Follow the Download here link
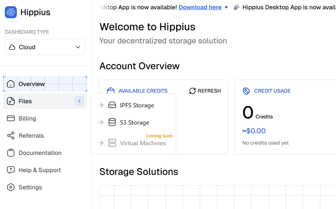 pos(200,7)
